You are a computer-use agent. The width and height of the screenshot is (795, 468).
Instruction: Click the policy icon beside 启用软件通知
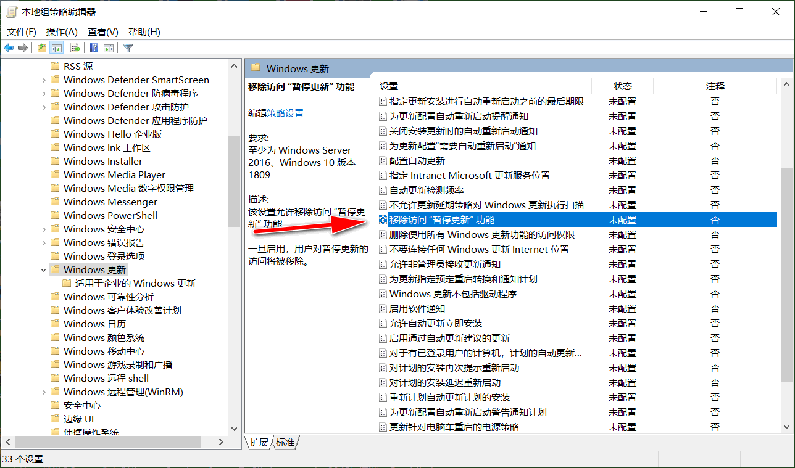[383, 308]
